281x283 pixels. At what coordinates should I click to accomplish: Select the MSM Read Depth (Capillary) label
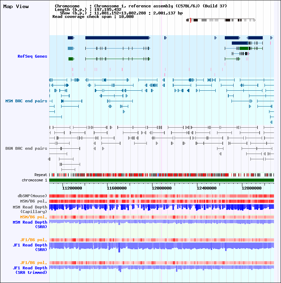pyautogui.click(x=30, y=209)
